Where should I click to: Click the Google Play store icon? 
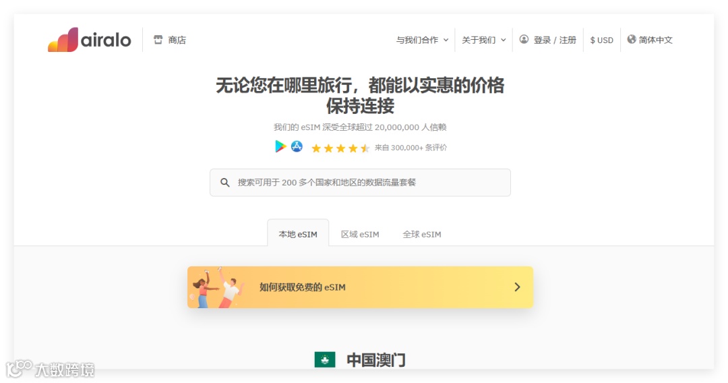280,147
